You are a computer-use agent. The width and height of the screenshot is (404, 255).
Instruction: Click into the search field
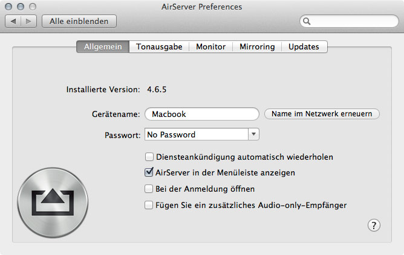(x=349, y=21)
